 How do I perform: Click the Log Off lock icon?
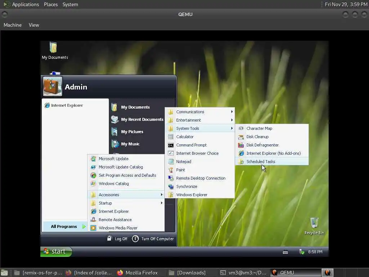[109, 238]
